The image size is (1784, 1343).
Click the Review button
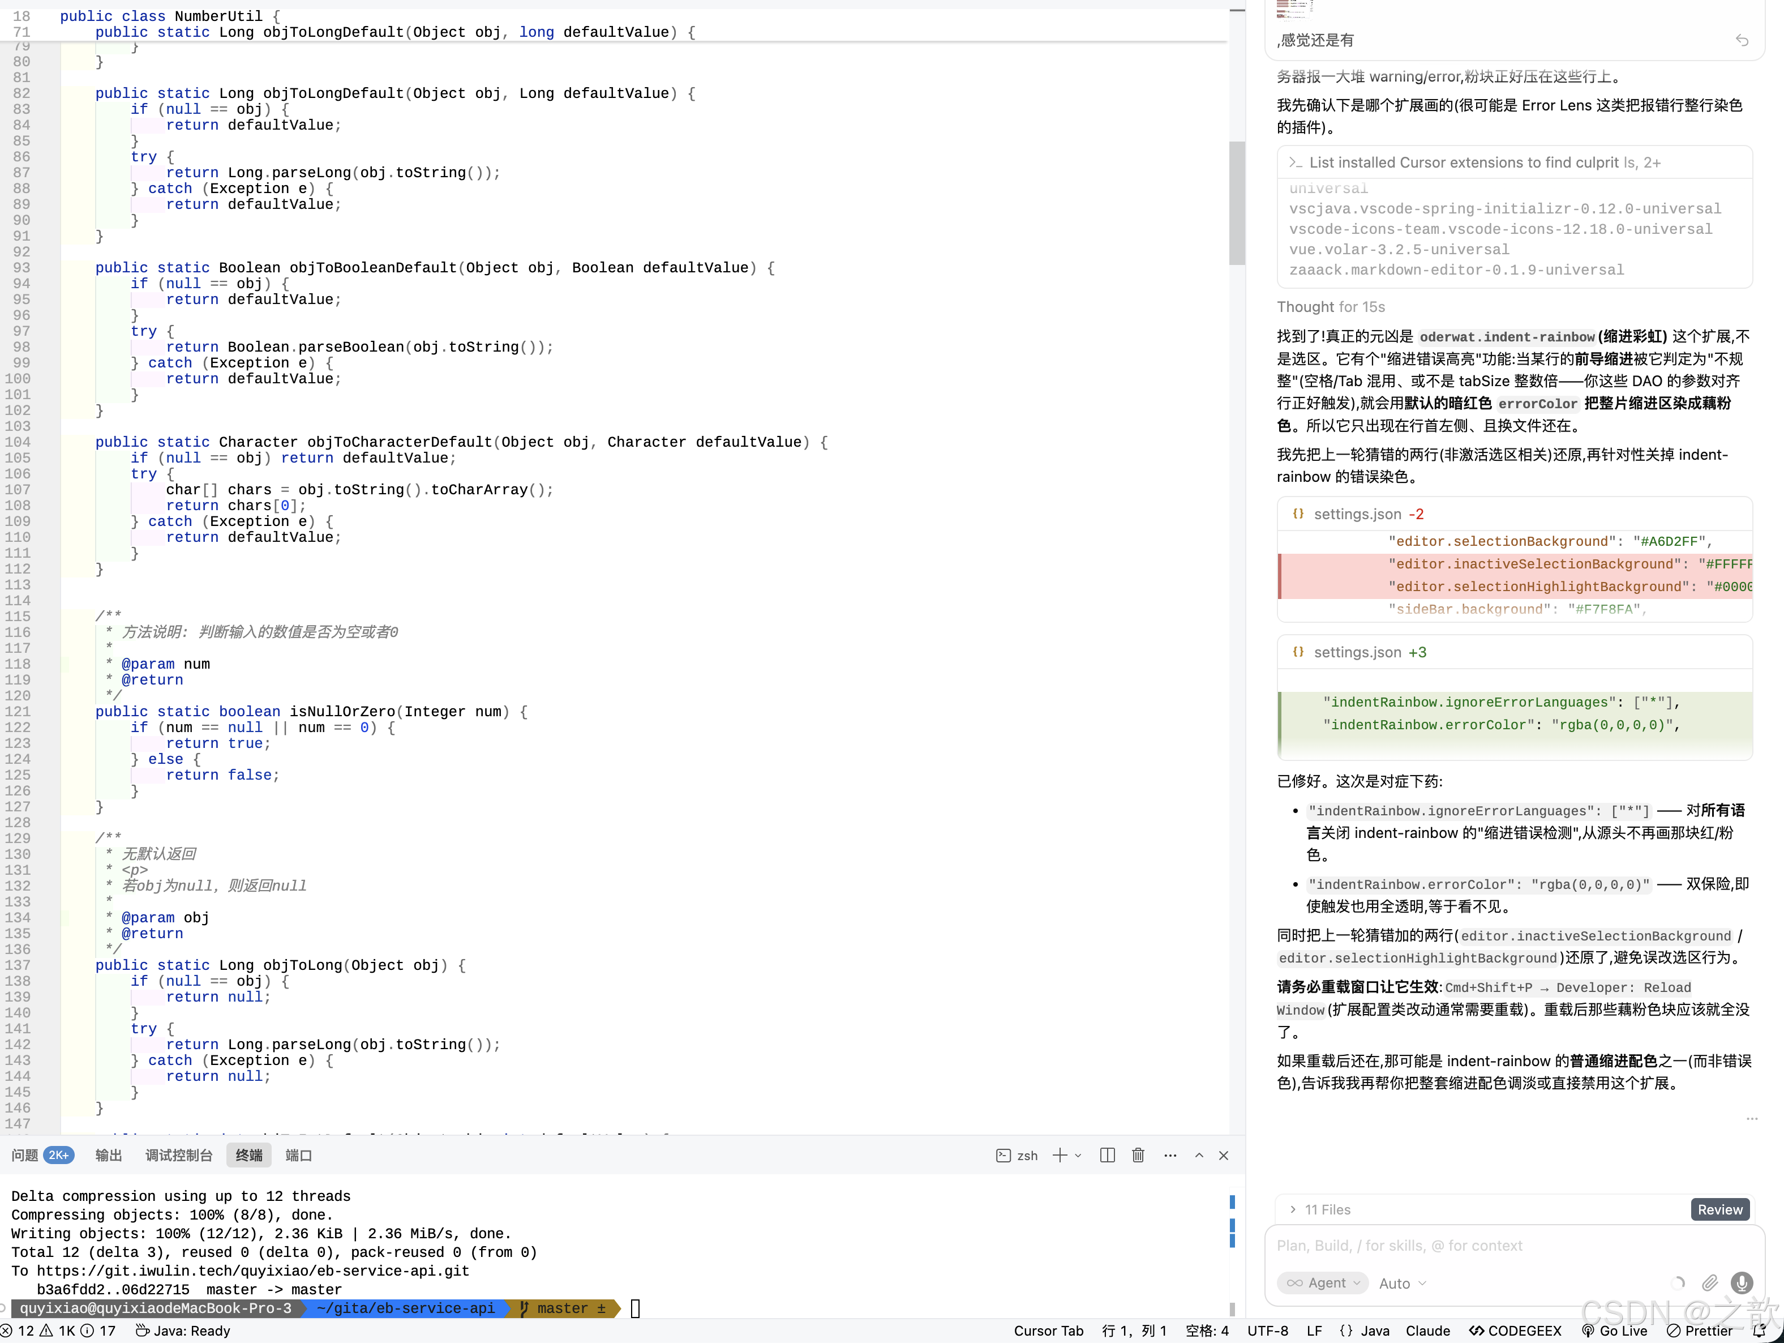click(1719, 1209)
